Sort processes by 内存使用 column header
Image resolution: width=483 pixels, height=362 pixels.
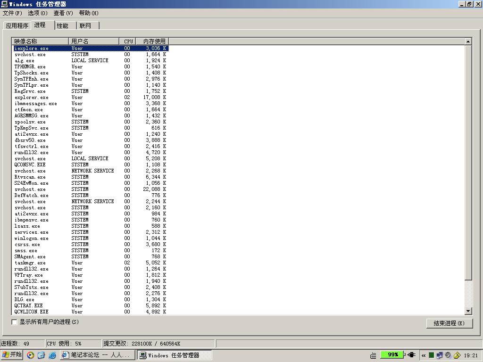[x=154, y=41]
